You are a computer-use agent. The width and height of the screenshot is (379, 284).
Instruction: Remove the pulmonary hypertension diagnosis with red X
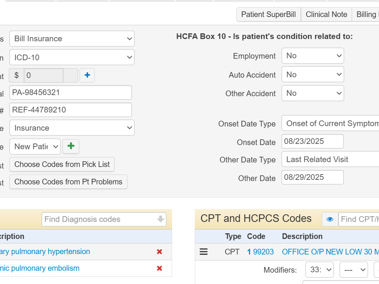tap(159, 252)
